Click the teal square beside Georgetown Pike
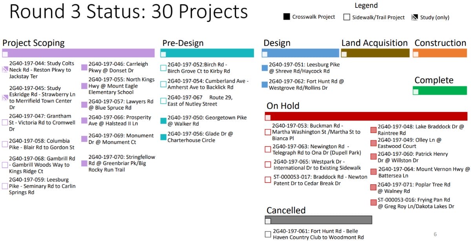The image size is (471, 241). tap(163, 120)
